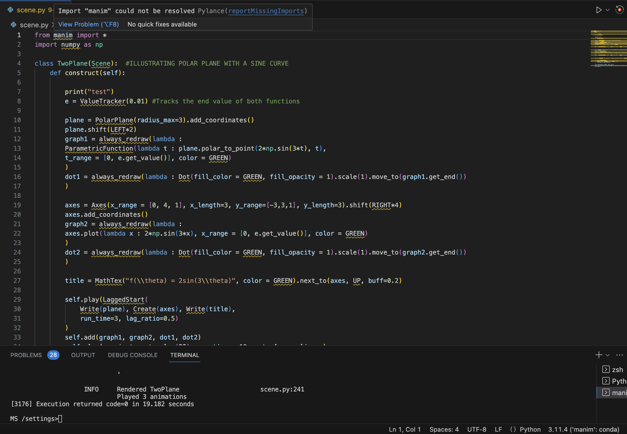Select Python interpreter 3.11.4 ('manim': conda)
This screenshot has width=627, height=434.
click(581, 429)
